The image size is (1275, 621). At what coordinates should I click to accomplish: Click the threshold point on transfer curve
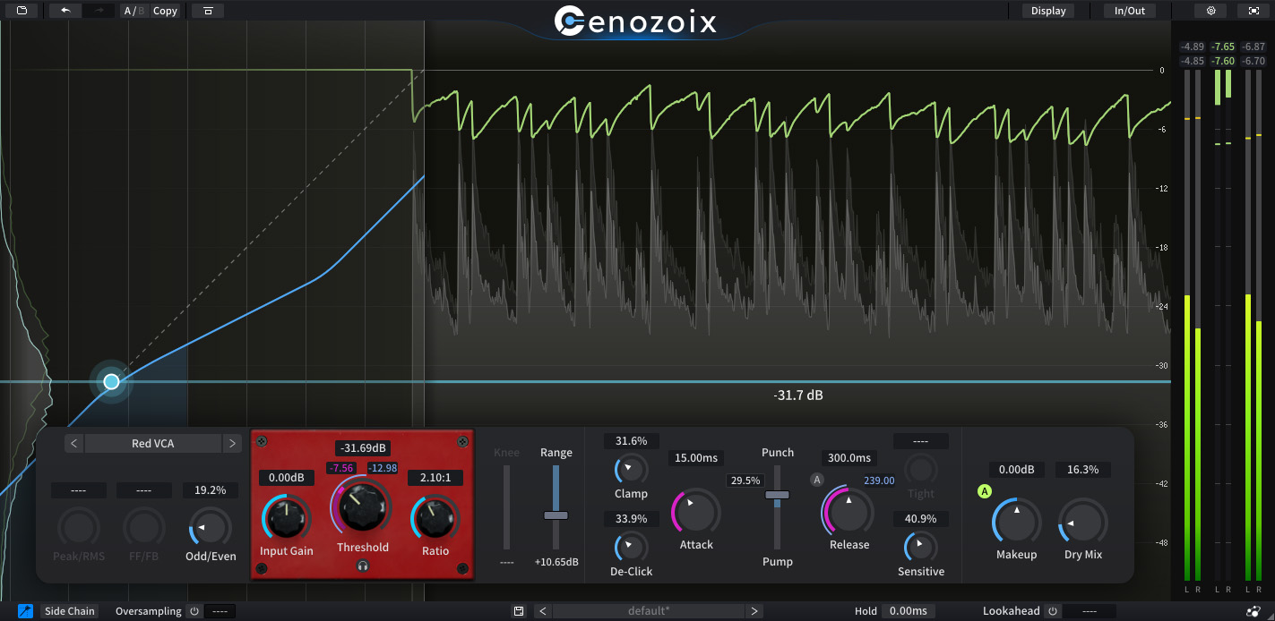(111, 382)
